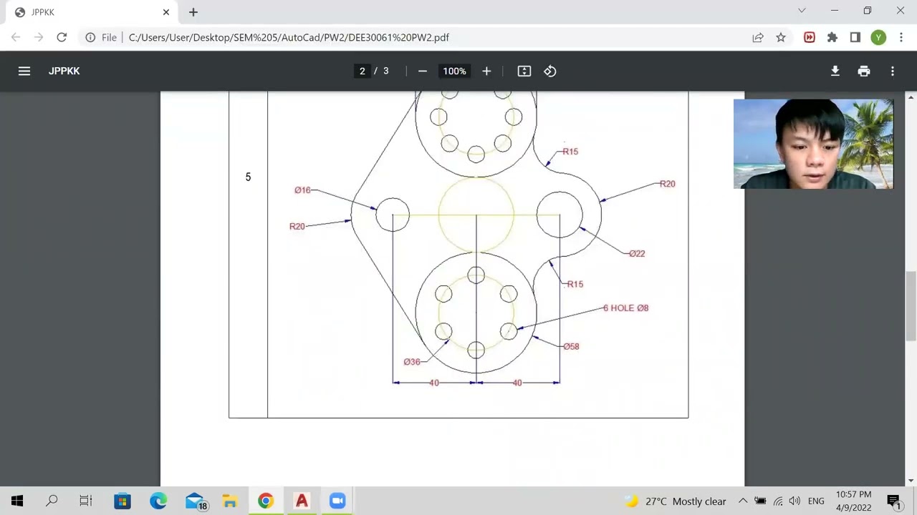Click the row number 5 cell

(248, 177)
